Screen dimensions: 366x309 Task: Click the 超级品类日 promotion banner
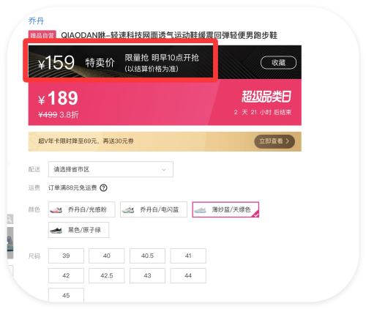[165, 103]
